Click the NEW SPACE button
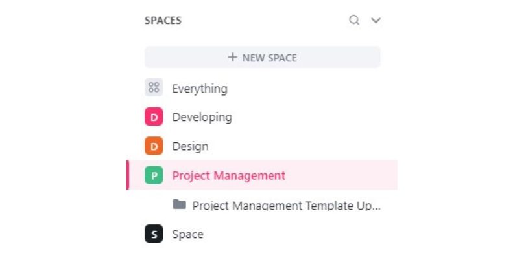Viewport: 526px width, 262px height. [x=262, y=57]
